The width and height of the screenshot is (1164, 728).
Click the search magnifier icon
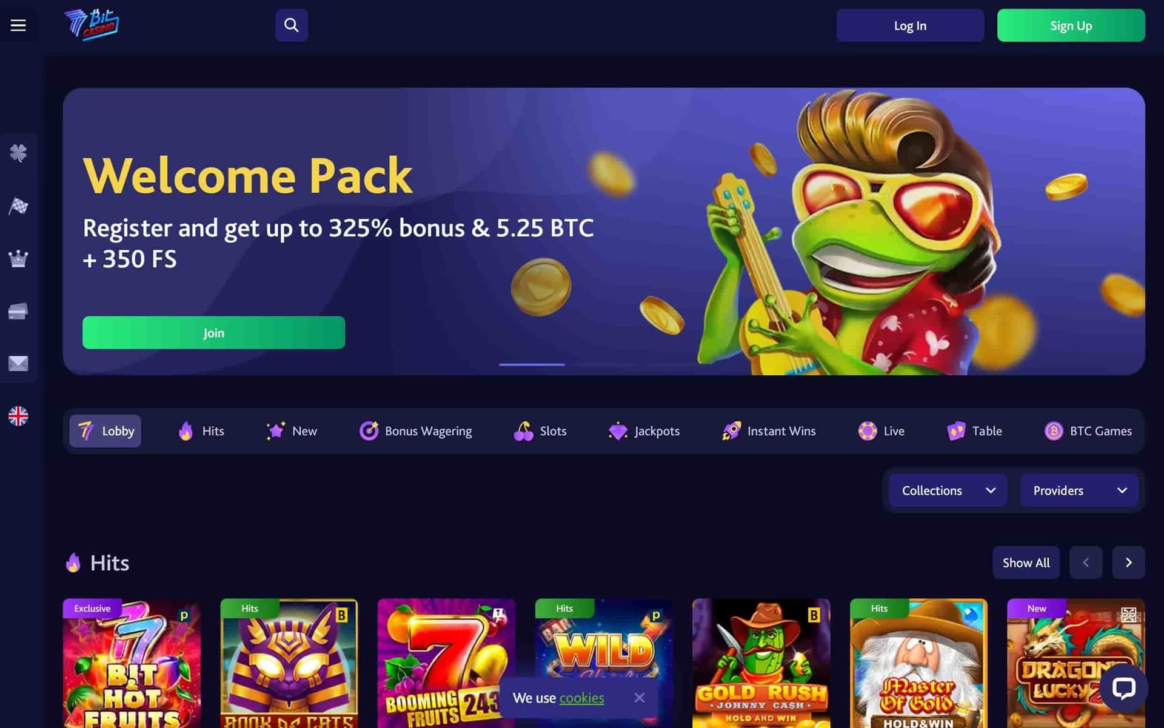coord(292,25)
